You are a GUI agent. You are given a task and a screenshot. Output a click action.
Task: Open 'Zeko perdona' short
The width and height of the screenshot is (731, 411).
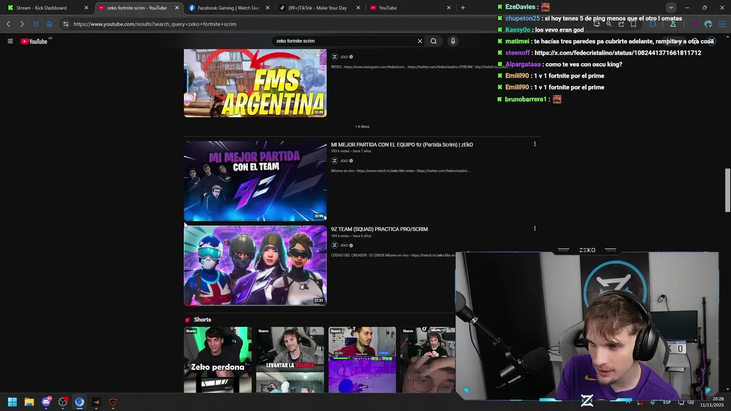coord(218,360)
